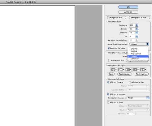
Task: Enable the Afficher le filet checkbox
Action: pos(130,82)
